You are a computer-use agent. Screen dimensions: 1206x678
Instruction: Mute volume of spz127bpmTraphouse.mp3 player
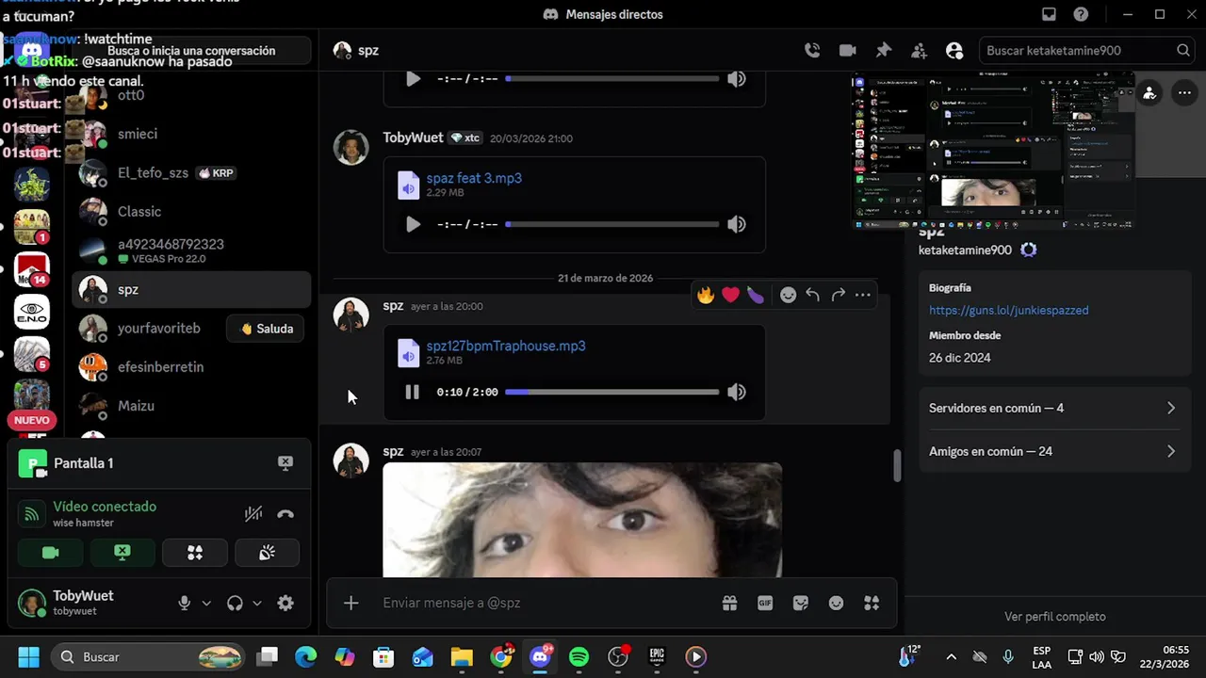point(737,392)
